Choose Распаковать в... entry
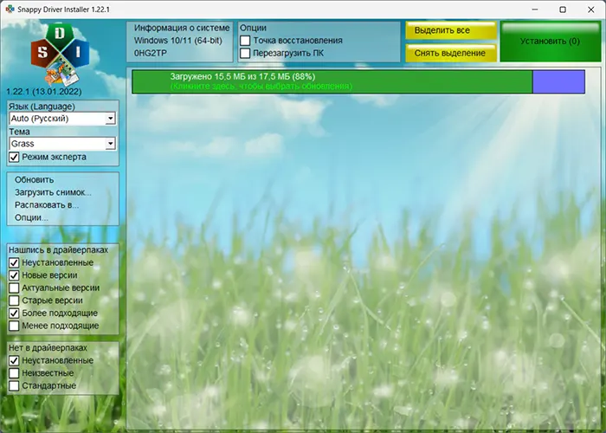This screenshot has height=433, width=606. 47,205
